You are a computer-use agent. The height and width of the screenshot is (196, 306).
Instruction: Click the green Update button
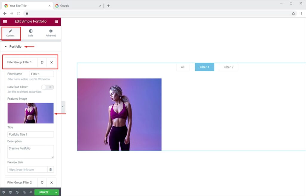(43, 192)
